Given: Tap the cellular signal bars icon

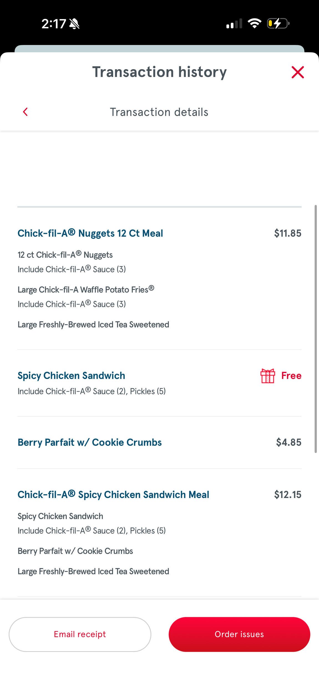Looking at the screenshot, I should [x=234, y=24].
